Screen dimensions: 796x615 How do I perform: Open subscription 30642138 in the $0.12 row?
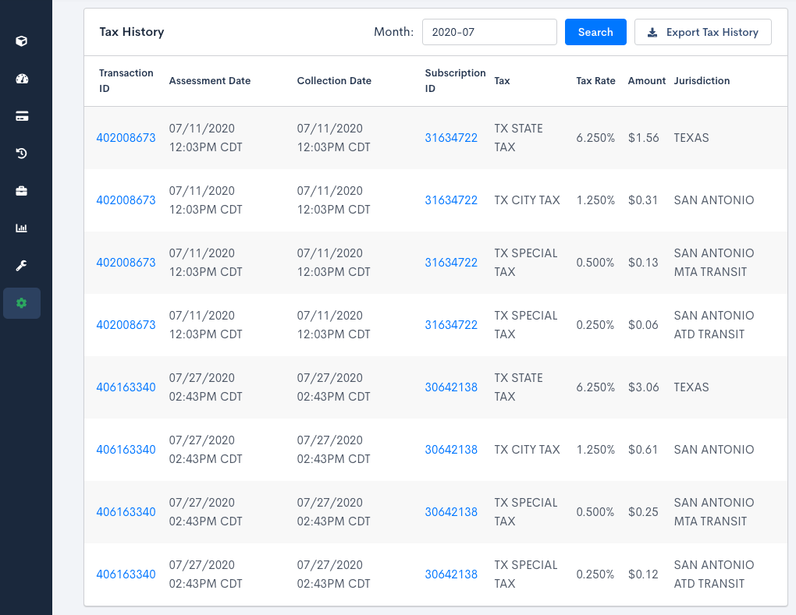click(x=451, y=574)
